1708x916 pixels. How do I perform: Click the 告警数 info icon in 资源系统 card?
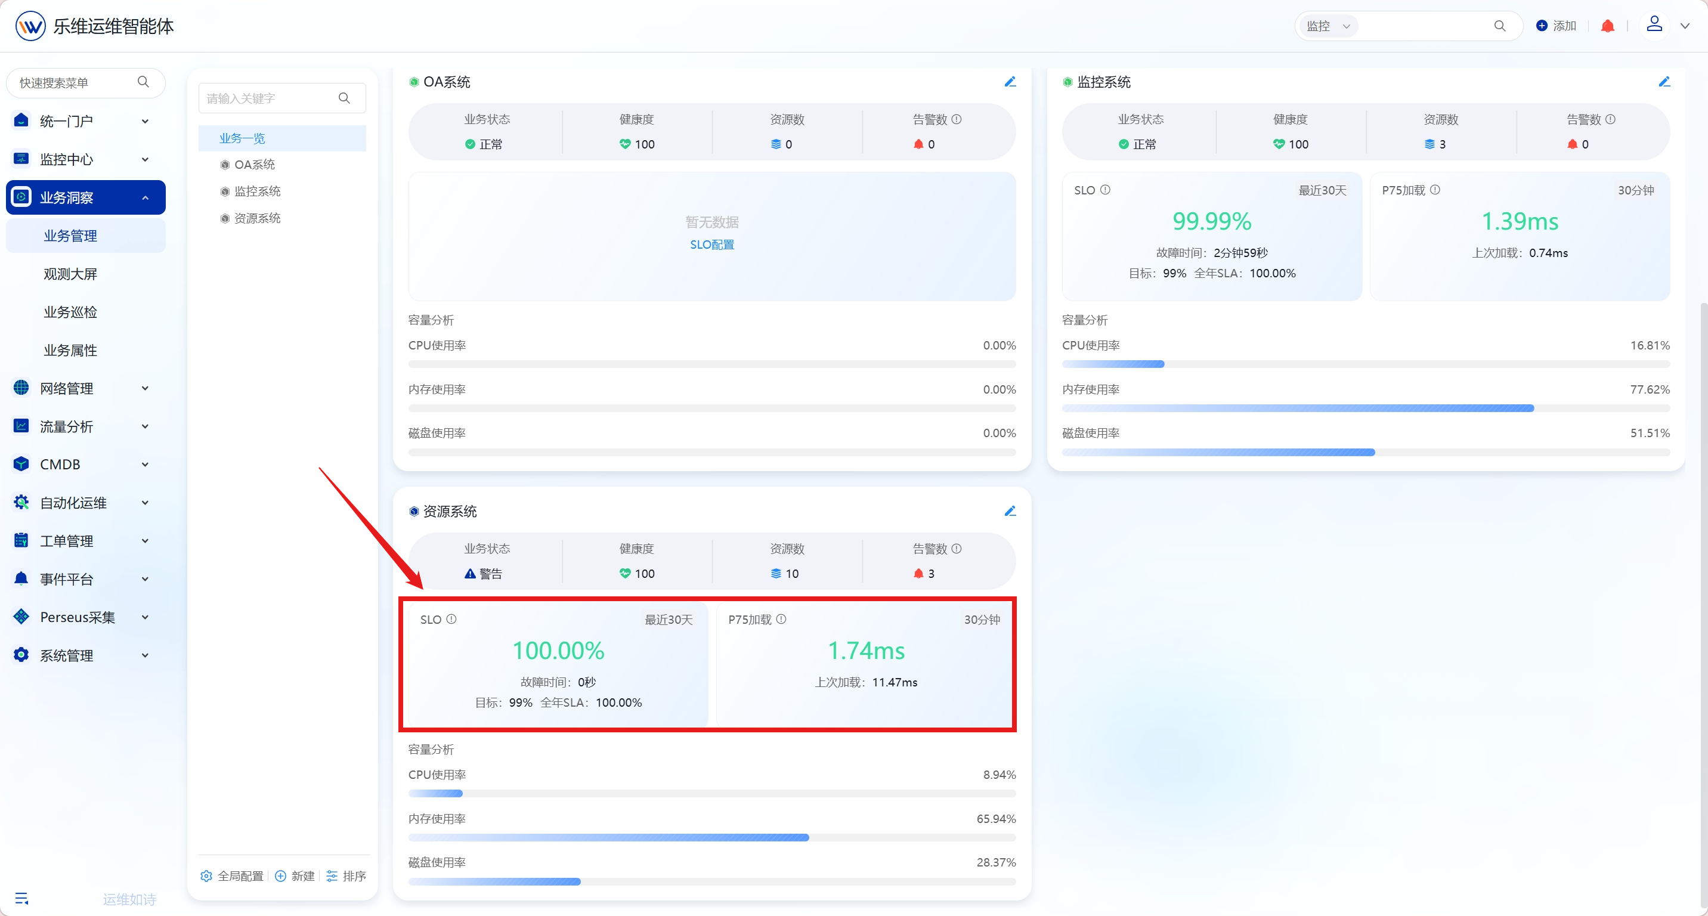point(957,549)
